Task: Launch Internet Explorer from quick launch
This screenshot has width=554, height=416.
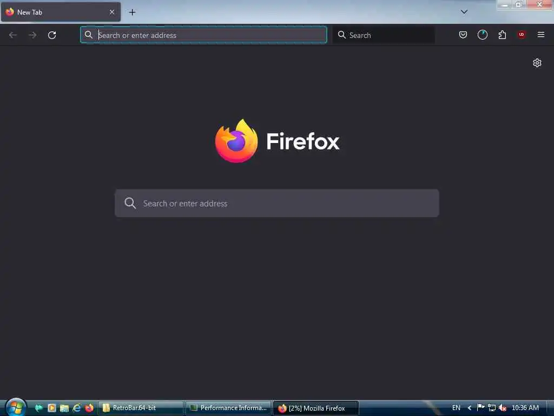Action: tap(77, 408)
